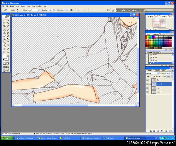This screenshot has width=176, height=146.
Task: Open the Layers panel flyout menu
Action: (x=172, y=71)
